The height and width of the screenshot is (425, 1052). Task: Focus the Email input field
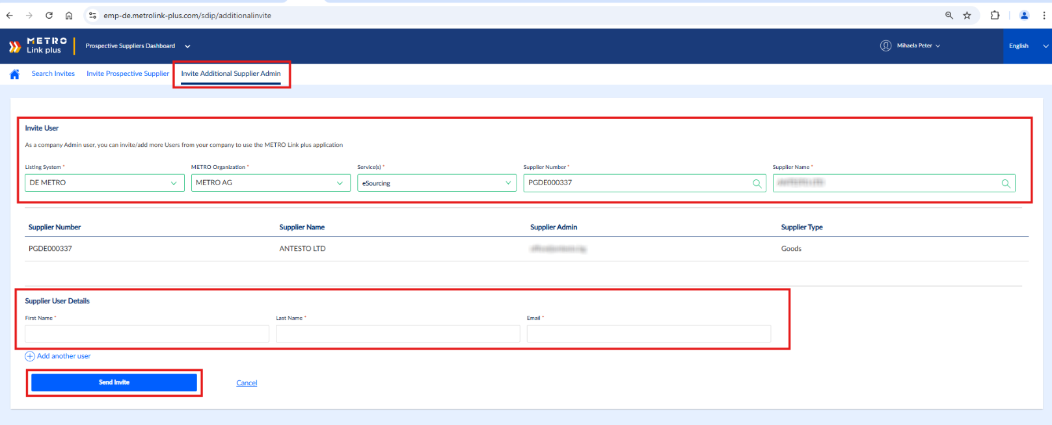tap(649, 333)
